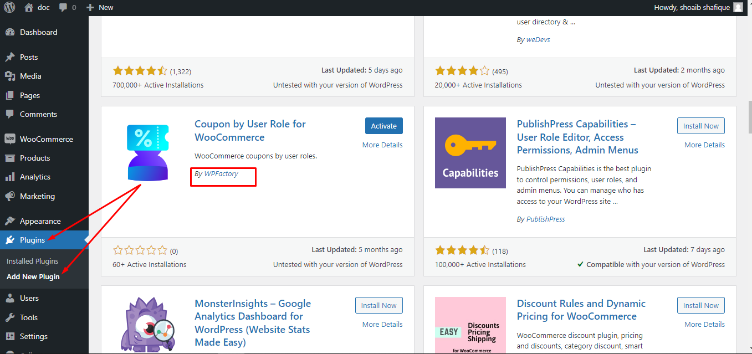Click the Posts pin icon
Viewport: 752px width, 354px height.
9,57
